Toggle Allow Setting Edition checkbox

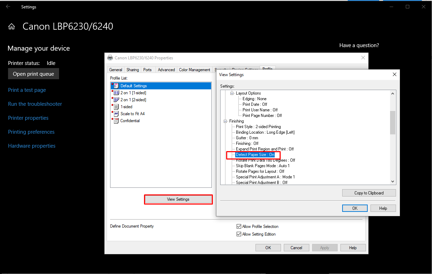pos(239,234)
